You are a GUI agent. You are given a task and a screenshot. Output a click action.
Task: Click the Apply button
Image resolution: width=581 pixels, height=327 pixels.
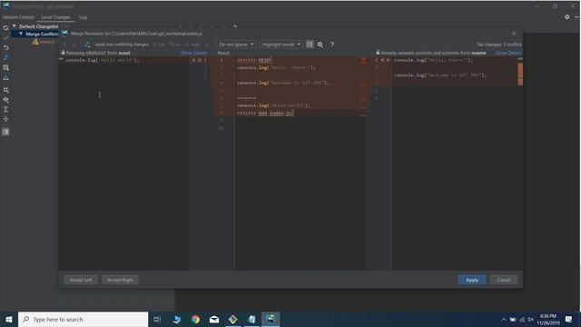[472, 280]
